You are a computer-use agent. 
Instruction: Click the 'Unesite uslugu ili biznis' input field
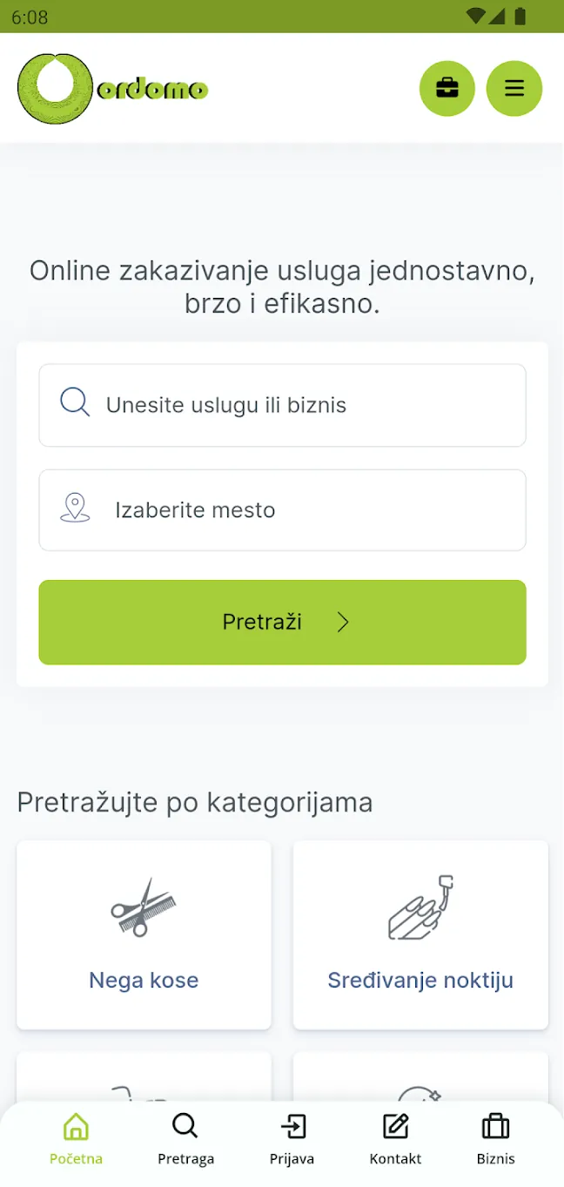pos(282,405)
